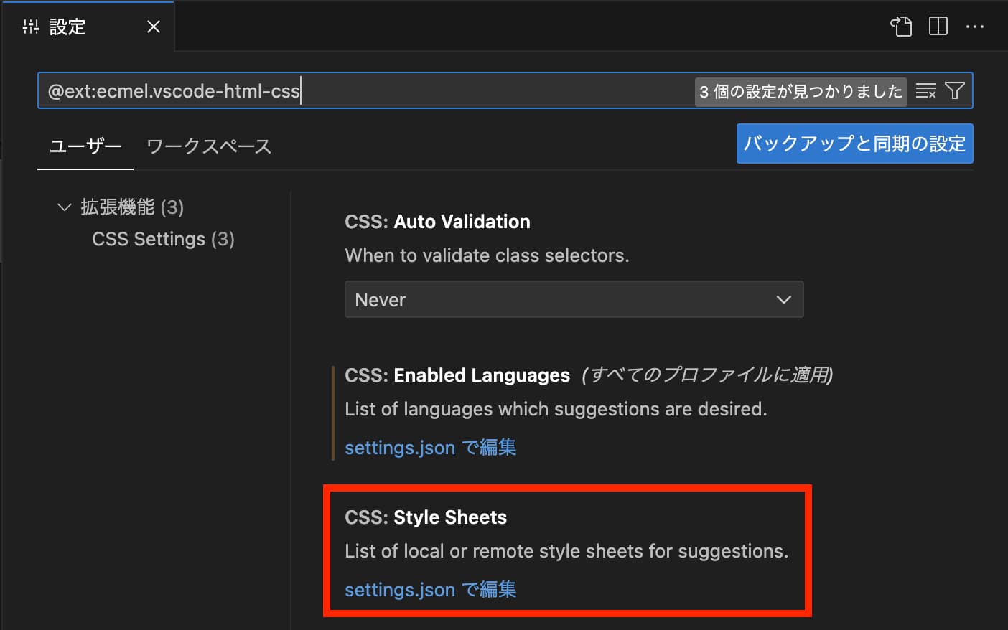Open the Auto Validation Never dropdown
Screen dimensions: 1008x630
pos(574,299)
